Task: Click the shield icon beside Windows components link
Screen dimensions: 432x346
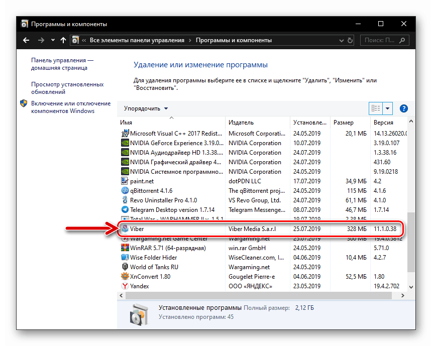Action: coord(24,103)
